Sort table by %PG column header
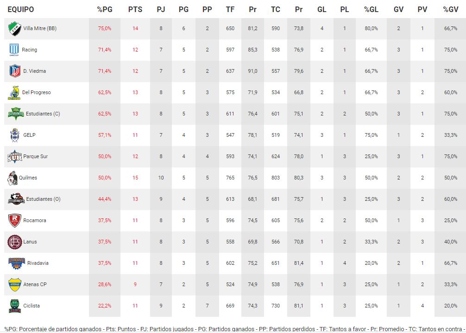The width and height of the screenshot is (466, 333). point(104,9)
